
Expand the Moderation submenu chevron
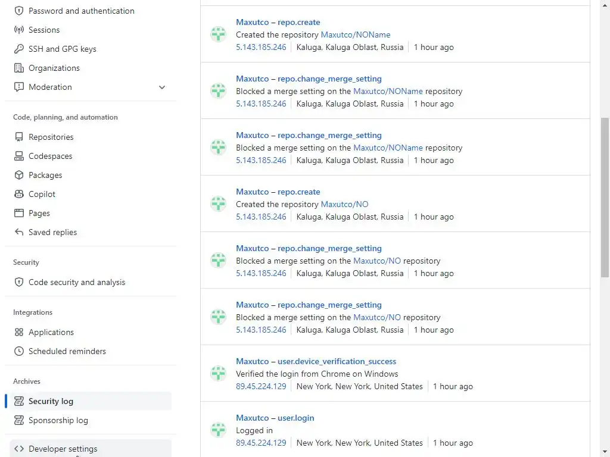pos(162,87)
